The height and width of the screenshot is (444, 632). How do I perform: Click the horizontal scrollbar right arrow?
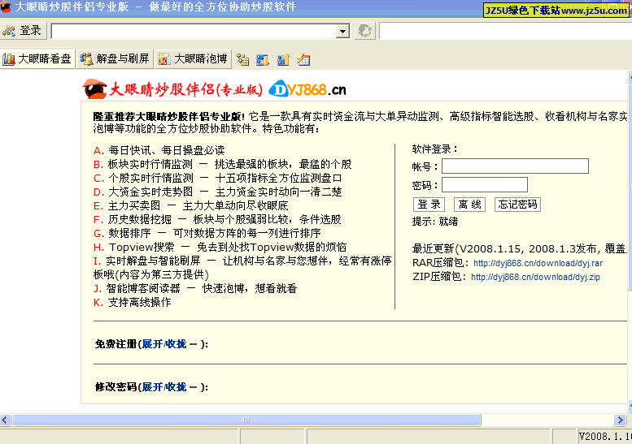coord(620,420)
